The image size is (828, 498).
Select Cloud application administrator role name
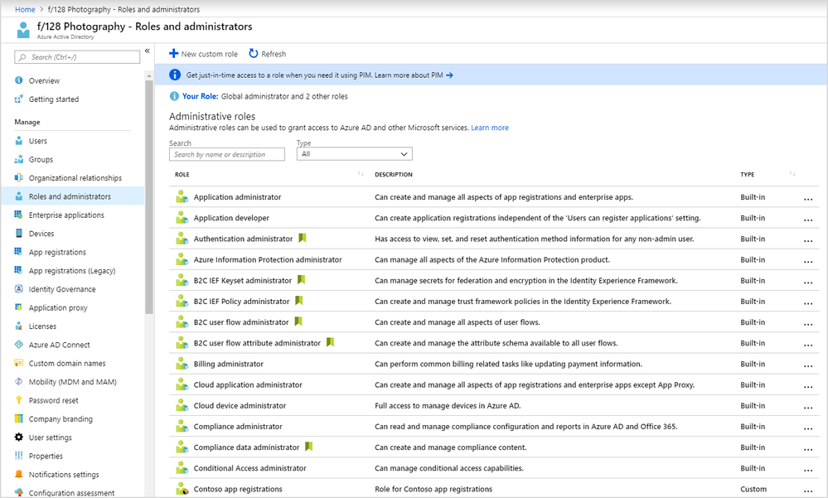tap(248, 384)
